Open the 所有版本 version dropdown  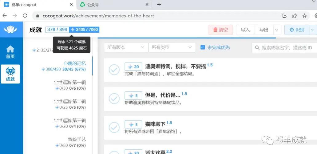[126, 47]
